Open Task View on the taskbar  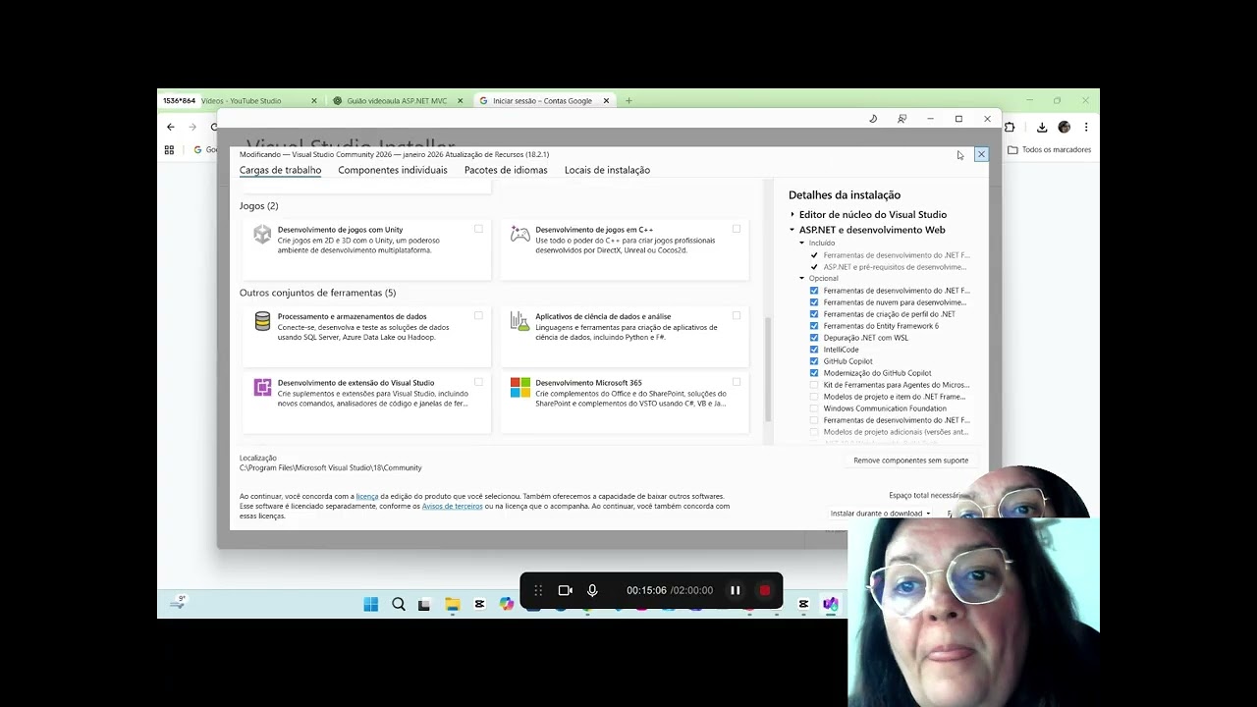tap(424, 604)
